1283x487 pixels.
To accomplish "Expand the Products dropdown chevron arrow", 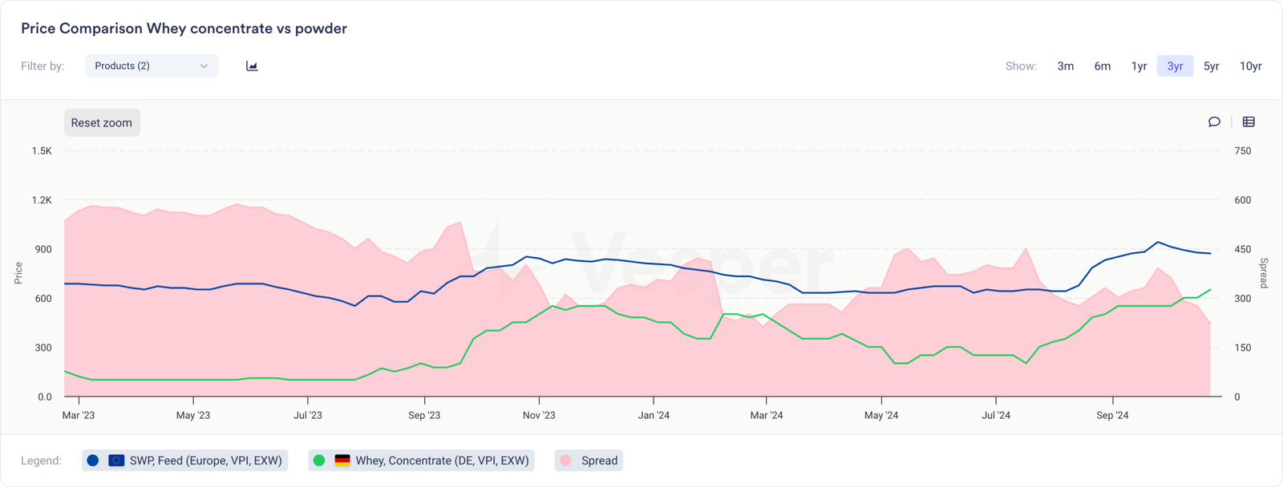I will [x=204, y=66].
